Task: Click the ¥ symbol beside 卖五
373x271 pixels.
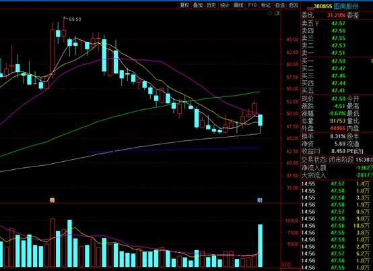Action: coord(317,24)
